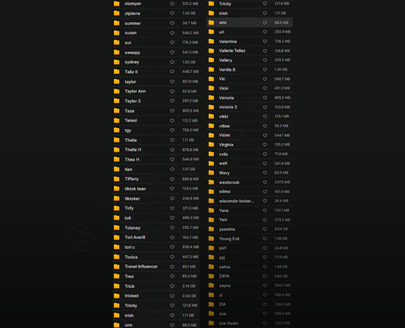This screenshot has width=405, height=328.
Task: Click the westbrook folder icon
Action: (211, 182)
